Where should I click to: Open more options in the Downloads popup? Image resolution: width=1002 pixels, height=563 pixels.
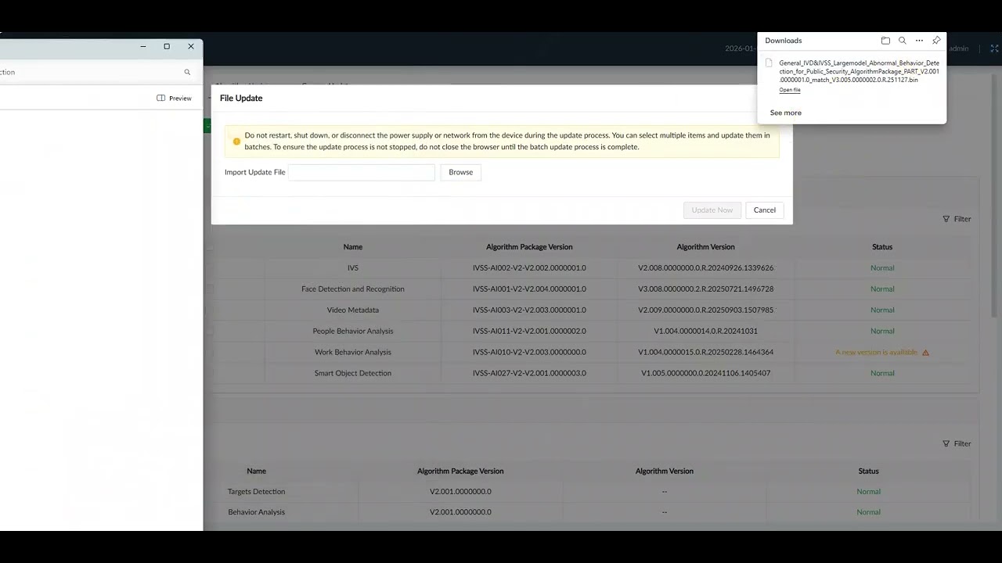919,41
